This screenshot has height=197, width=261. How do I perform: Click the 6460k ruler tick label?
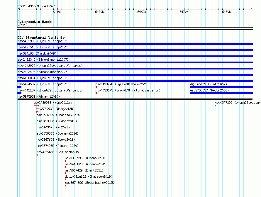[x=142, y=12]
